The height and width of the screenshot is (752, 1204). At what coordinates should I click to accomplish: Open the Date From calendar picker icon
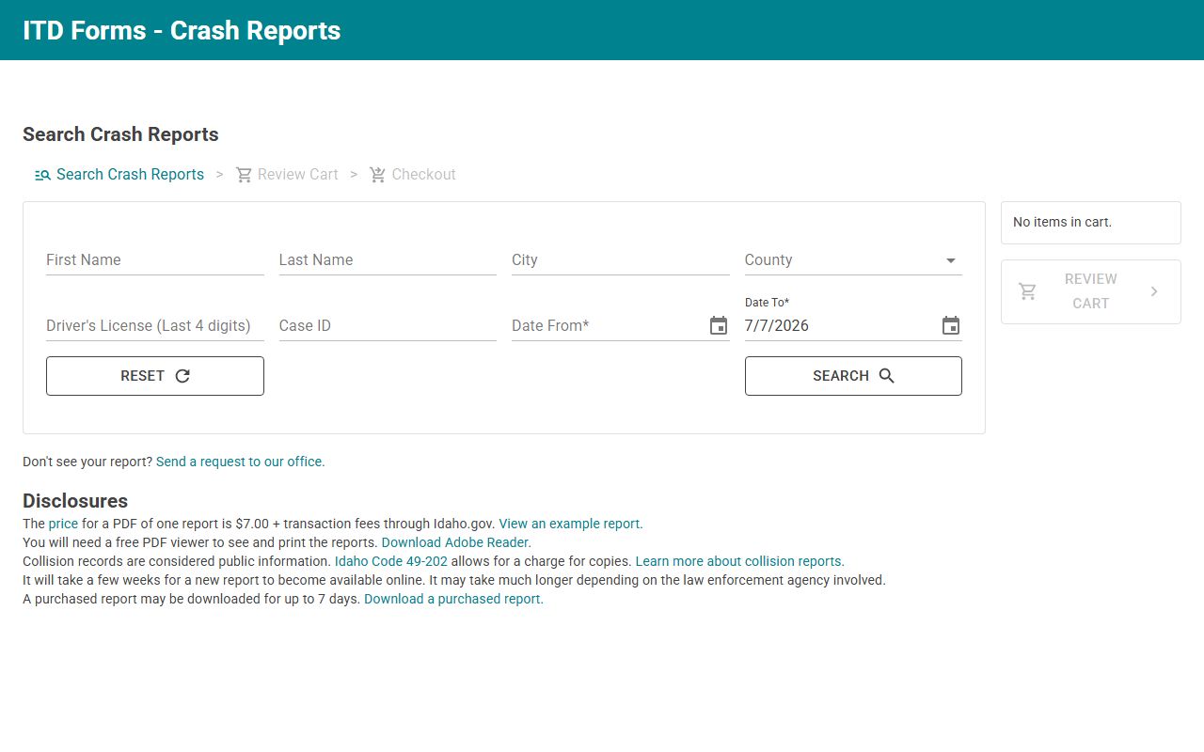click(719, 325)
